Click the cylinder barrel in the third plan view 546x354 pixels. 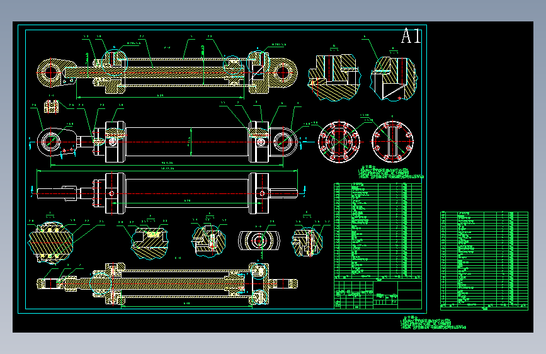(187, 193)
